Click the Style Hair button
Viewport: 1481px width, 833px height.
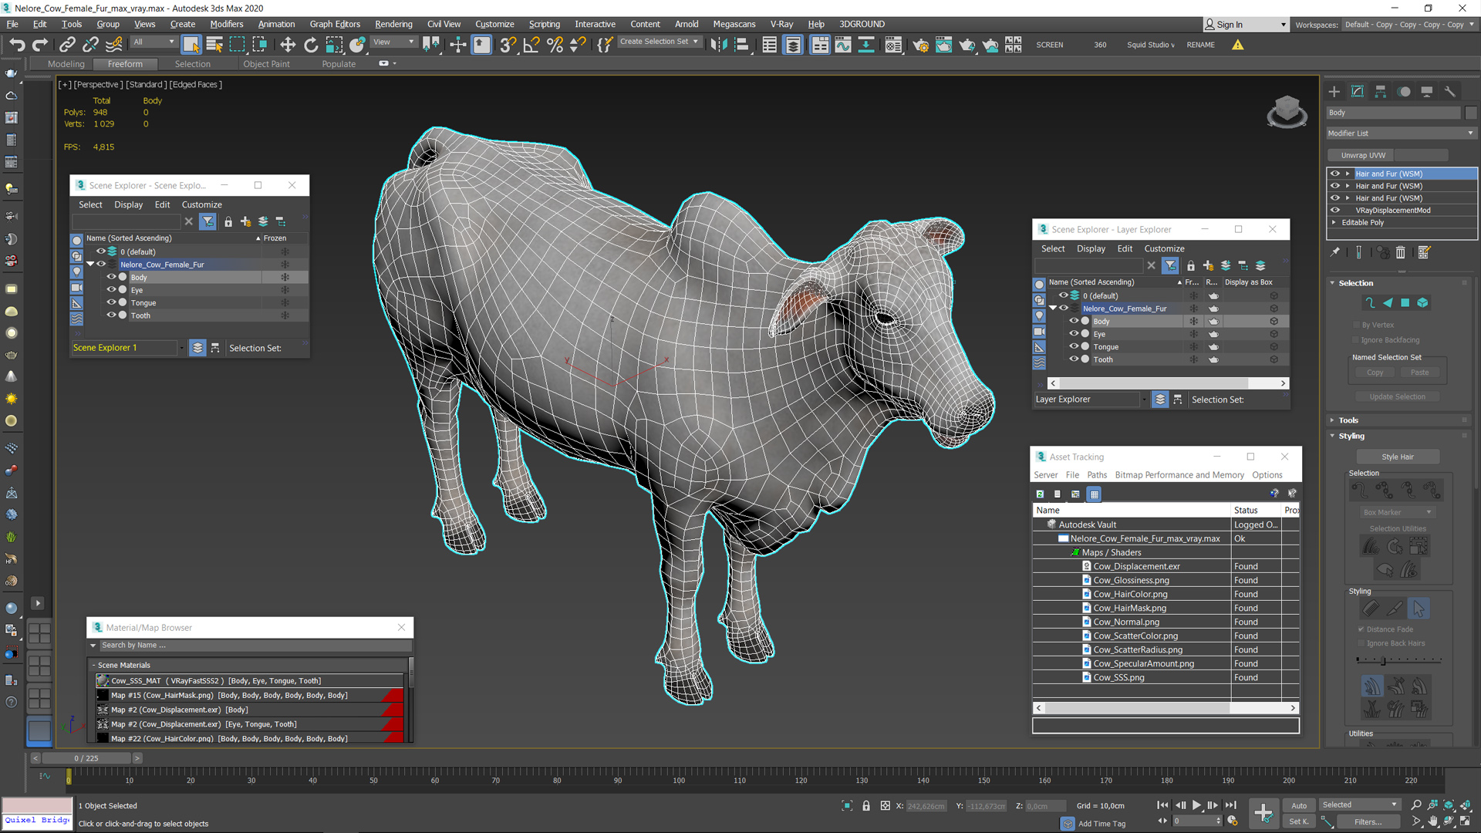[1397, 457]
